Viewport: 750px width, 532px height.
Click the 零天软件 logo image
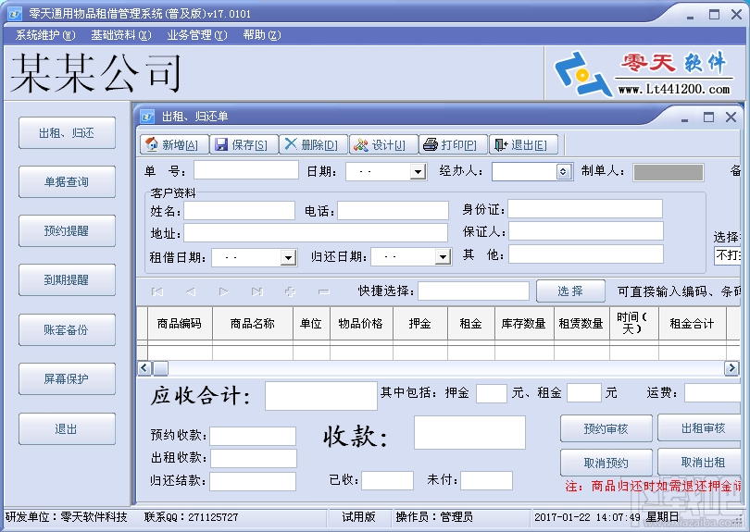click(643, 74)
